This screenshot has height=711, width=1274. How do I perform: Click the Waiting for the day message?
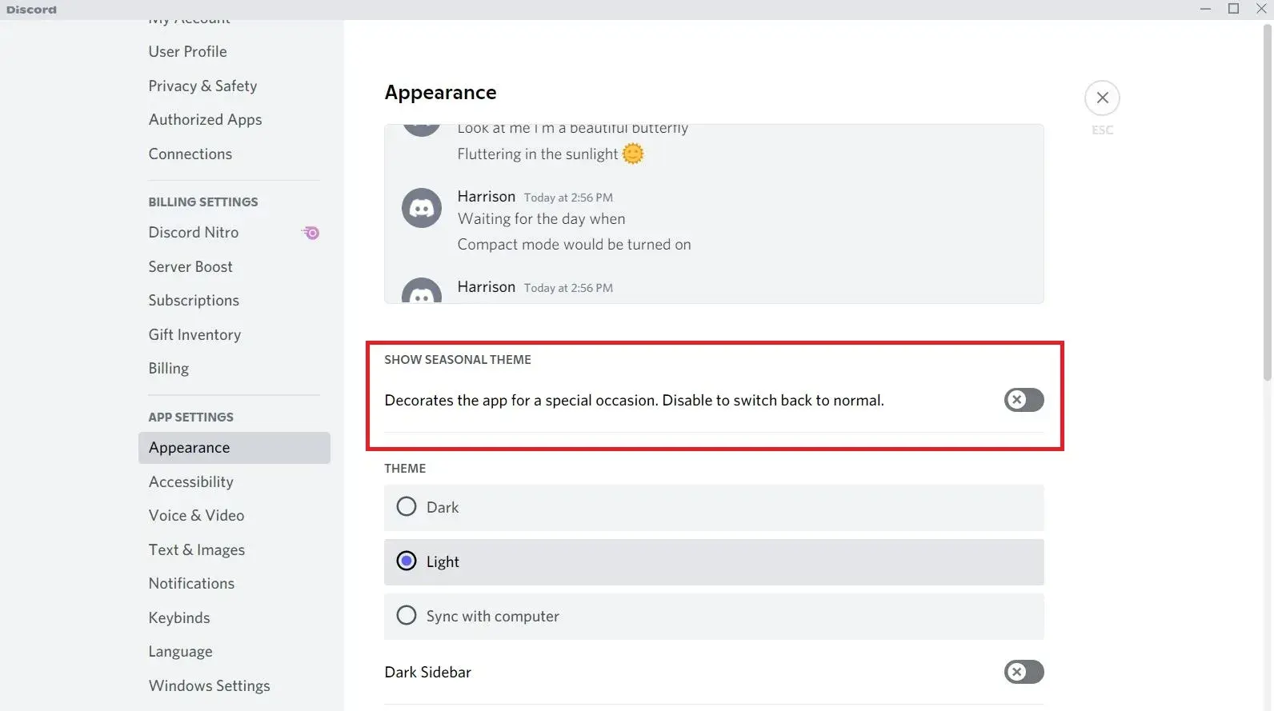click(x=541, y=218)
